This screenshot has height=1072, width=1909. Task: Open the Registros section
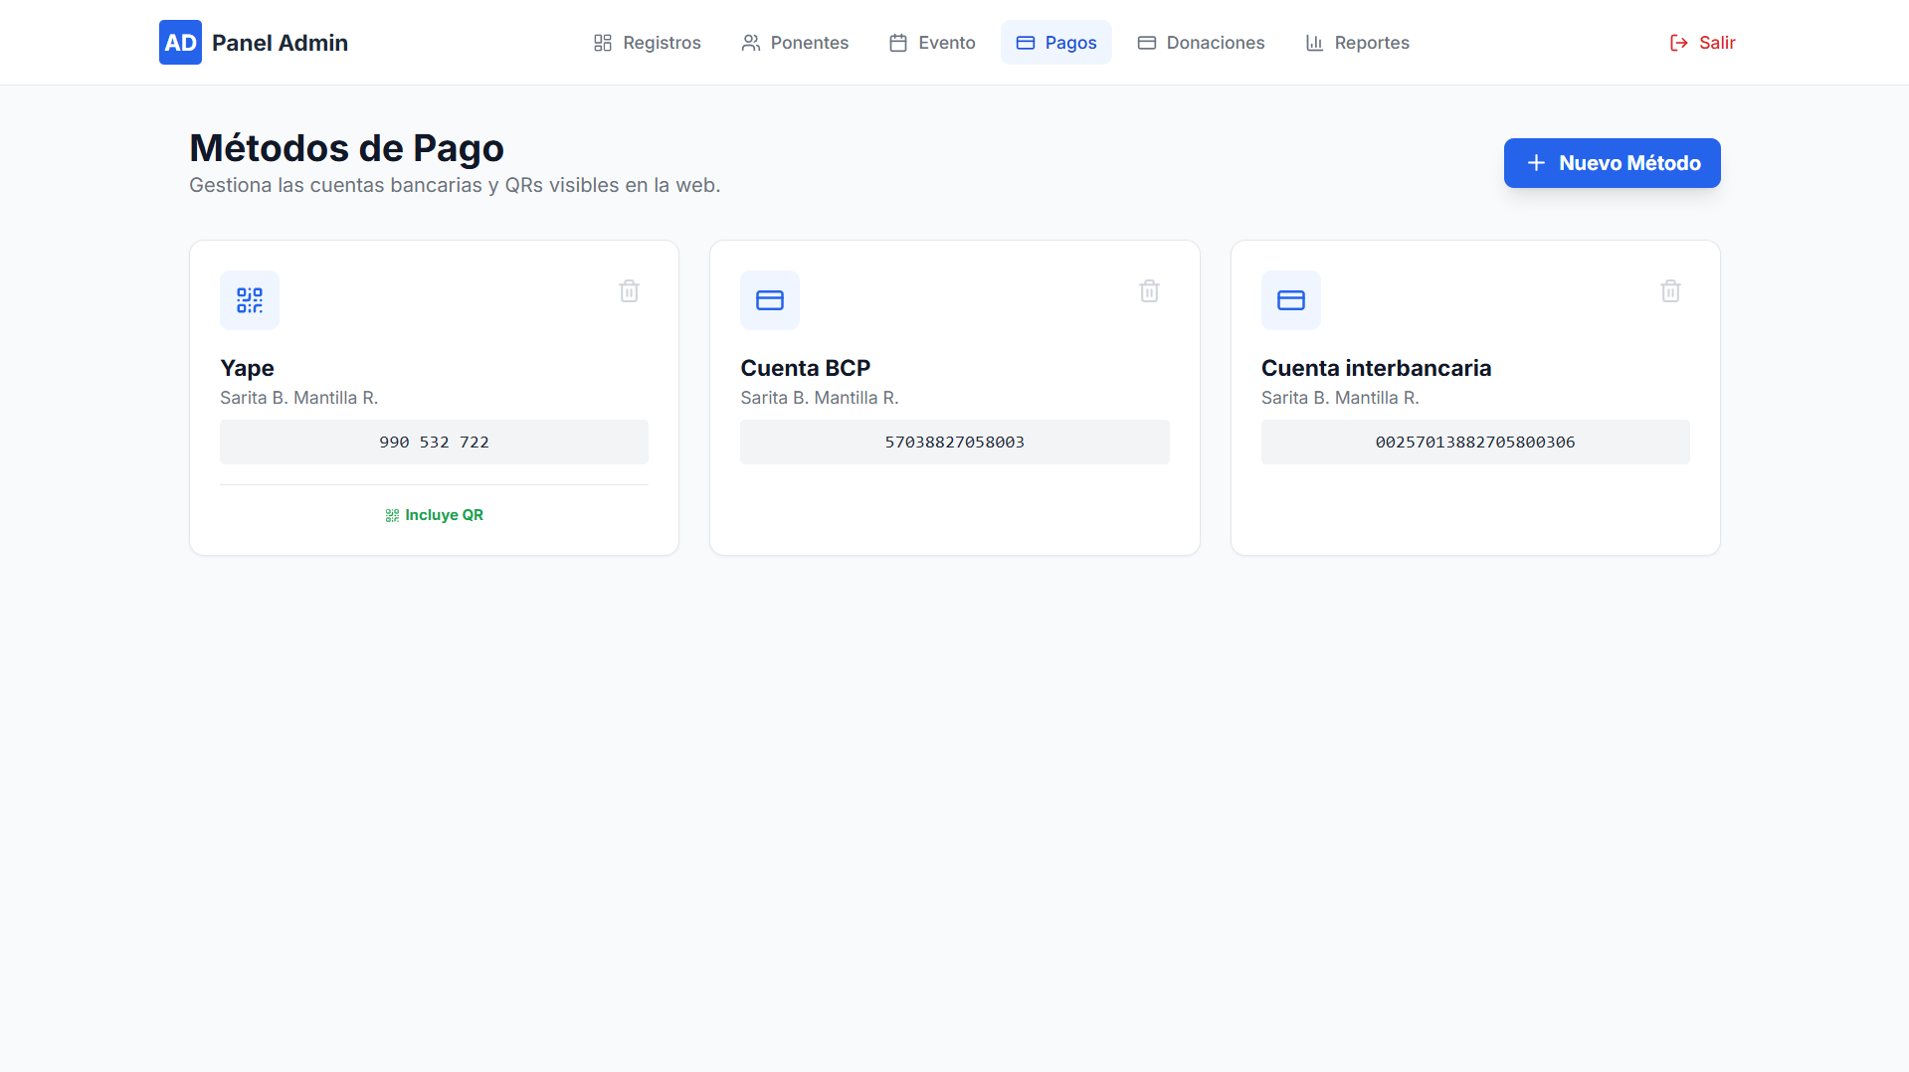[648, 43]
